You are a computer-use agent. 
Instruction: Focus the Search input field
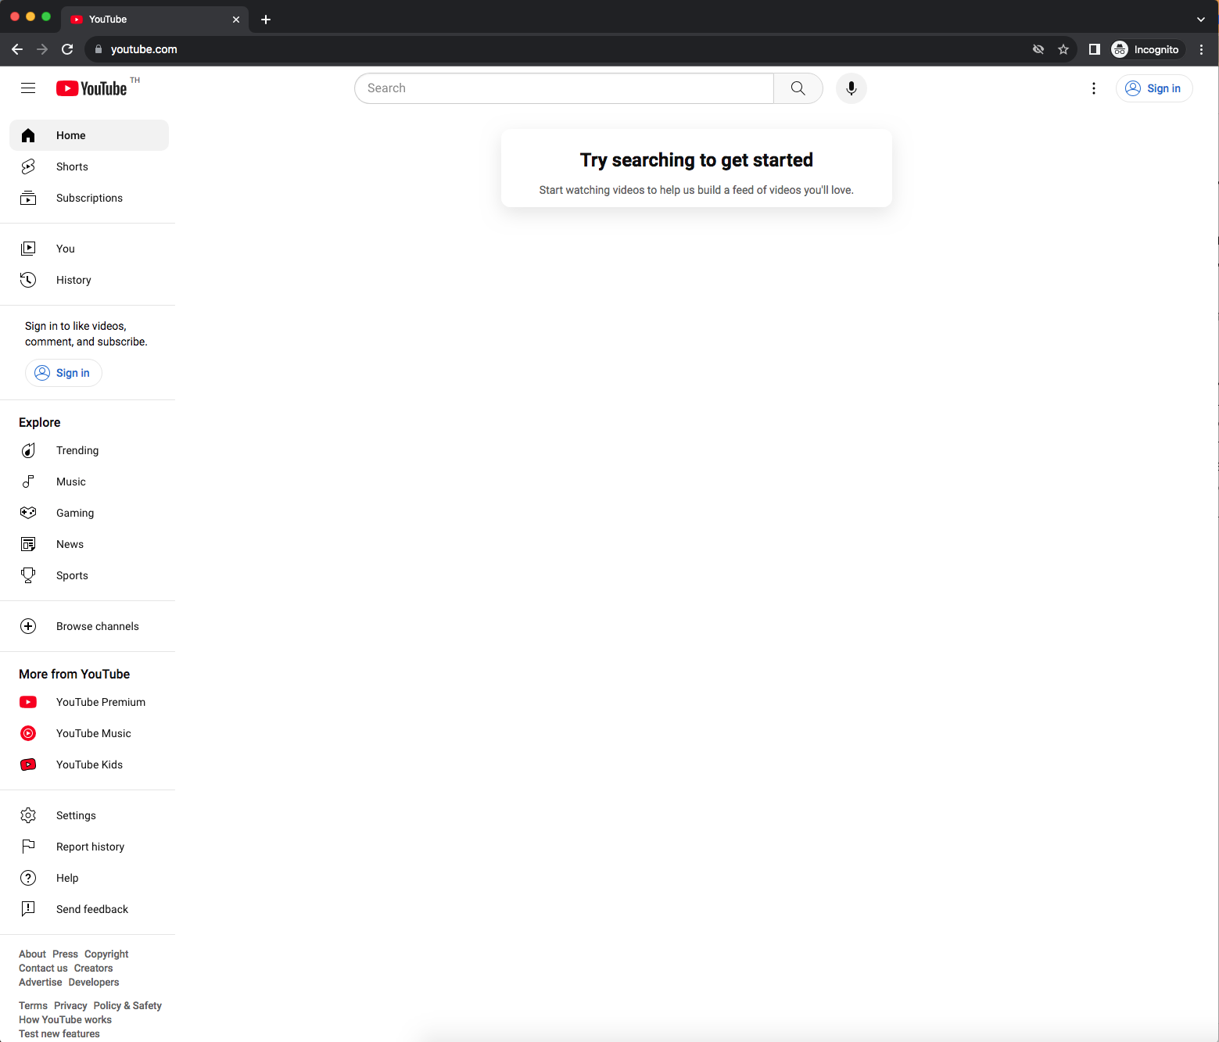(x=563, y=88)
